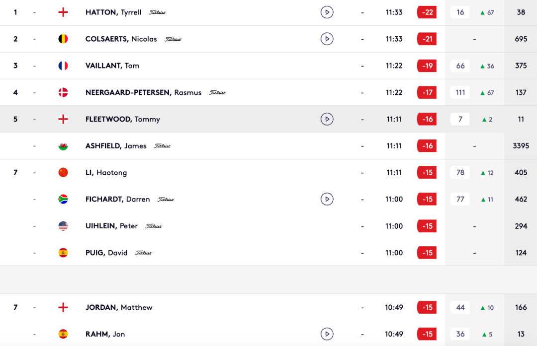The width and height of the screenshot is (537, 346).
Task: Click the USA flag for Uihlein
Action: pos(63,226)
